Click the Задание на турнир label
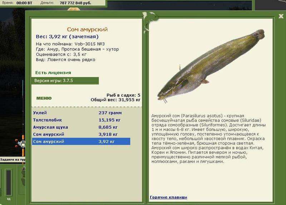 pos(13,160)
